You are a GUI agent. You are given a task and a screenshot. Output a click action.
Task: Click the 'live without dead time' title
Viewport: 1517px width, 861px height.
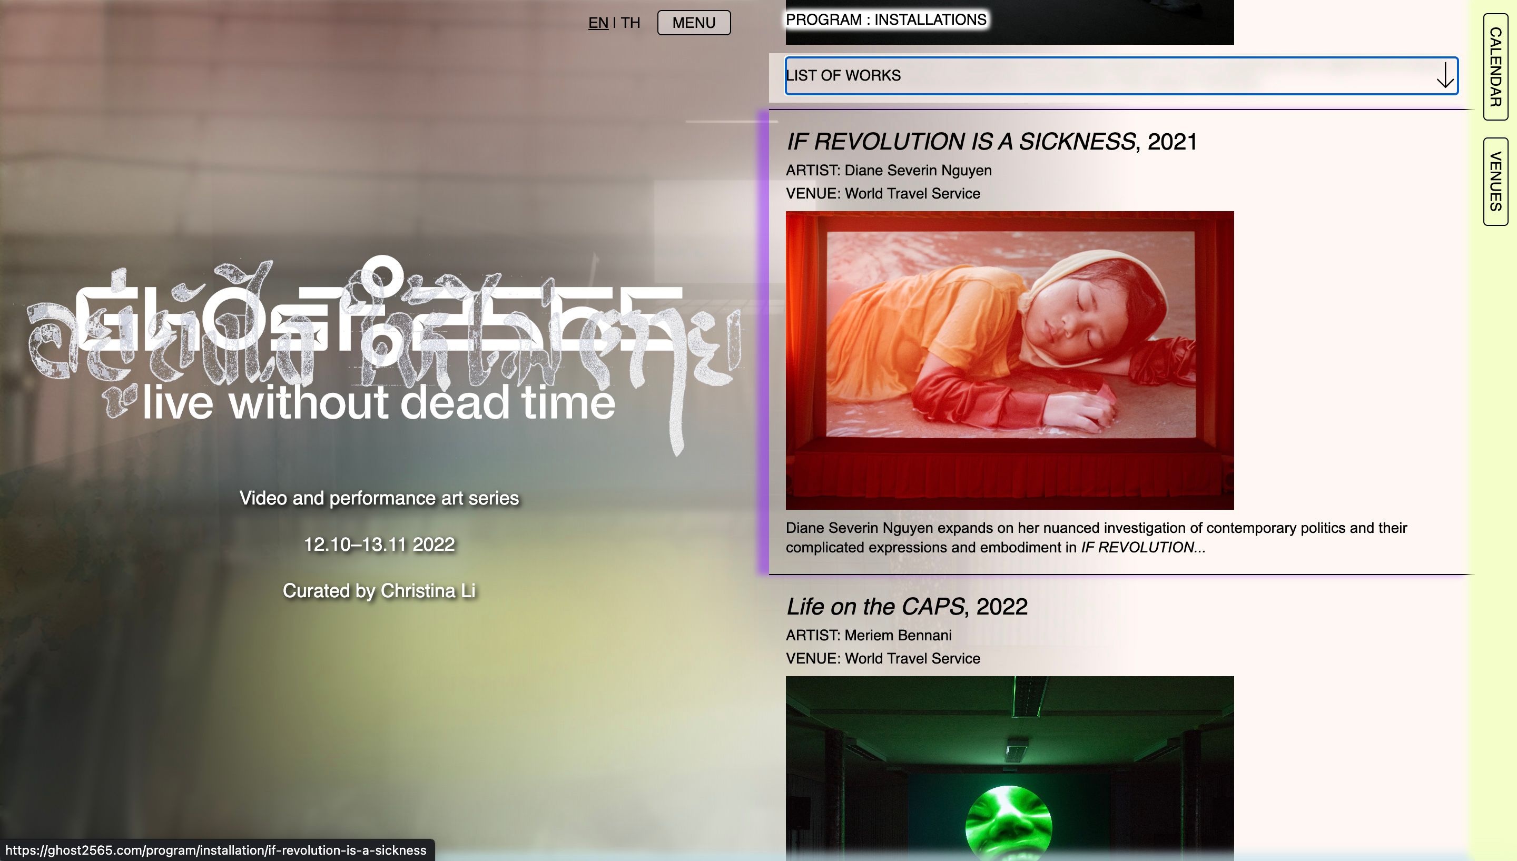379,403
